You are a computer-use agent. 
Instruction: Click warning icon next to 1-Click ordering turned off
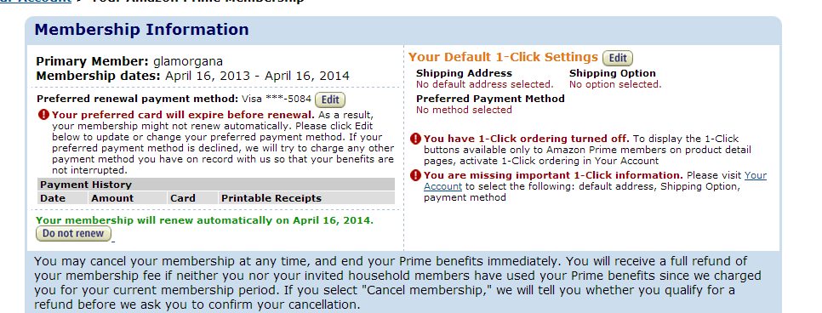click(x=416, y=139)
